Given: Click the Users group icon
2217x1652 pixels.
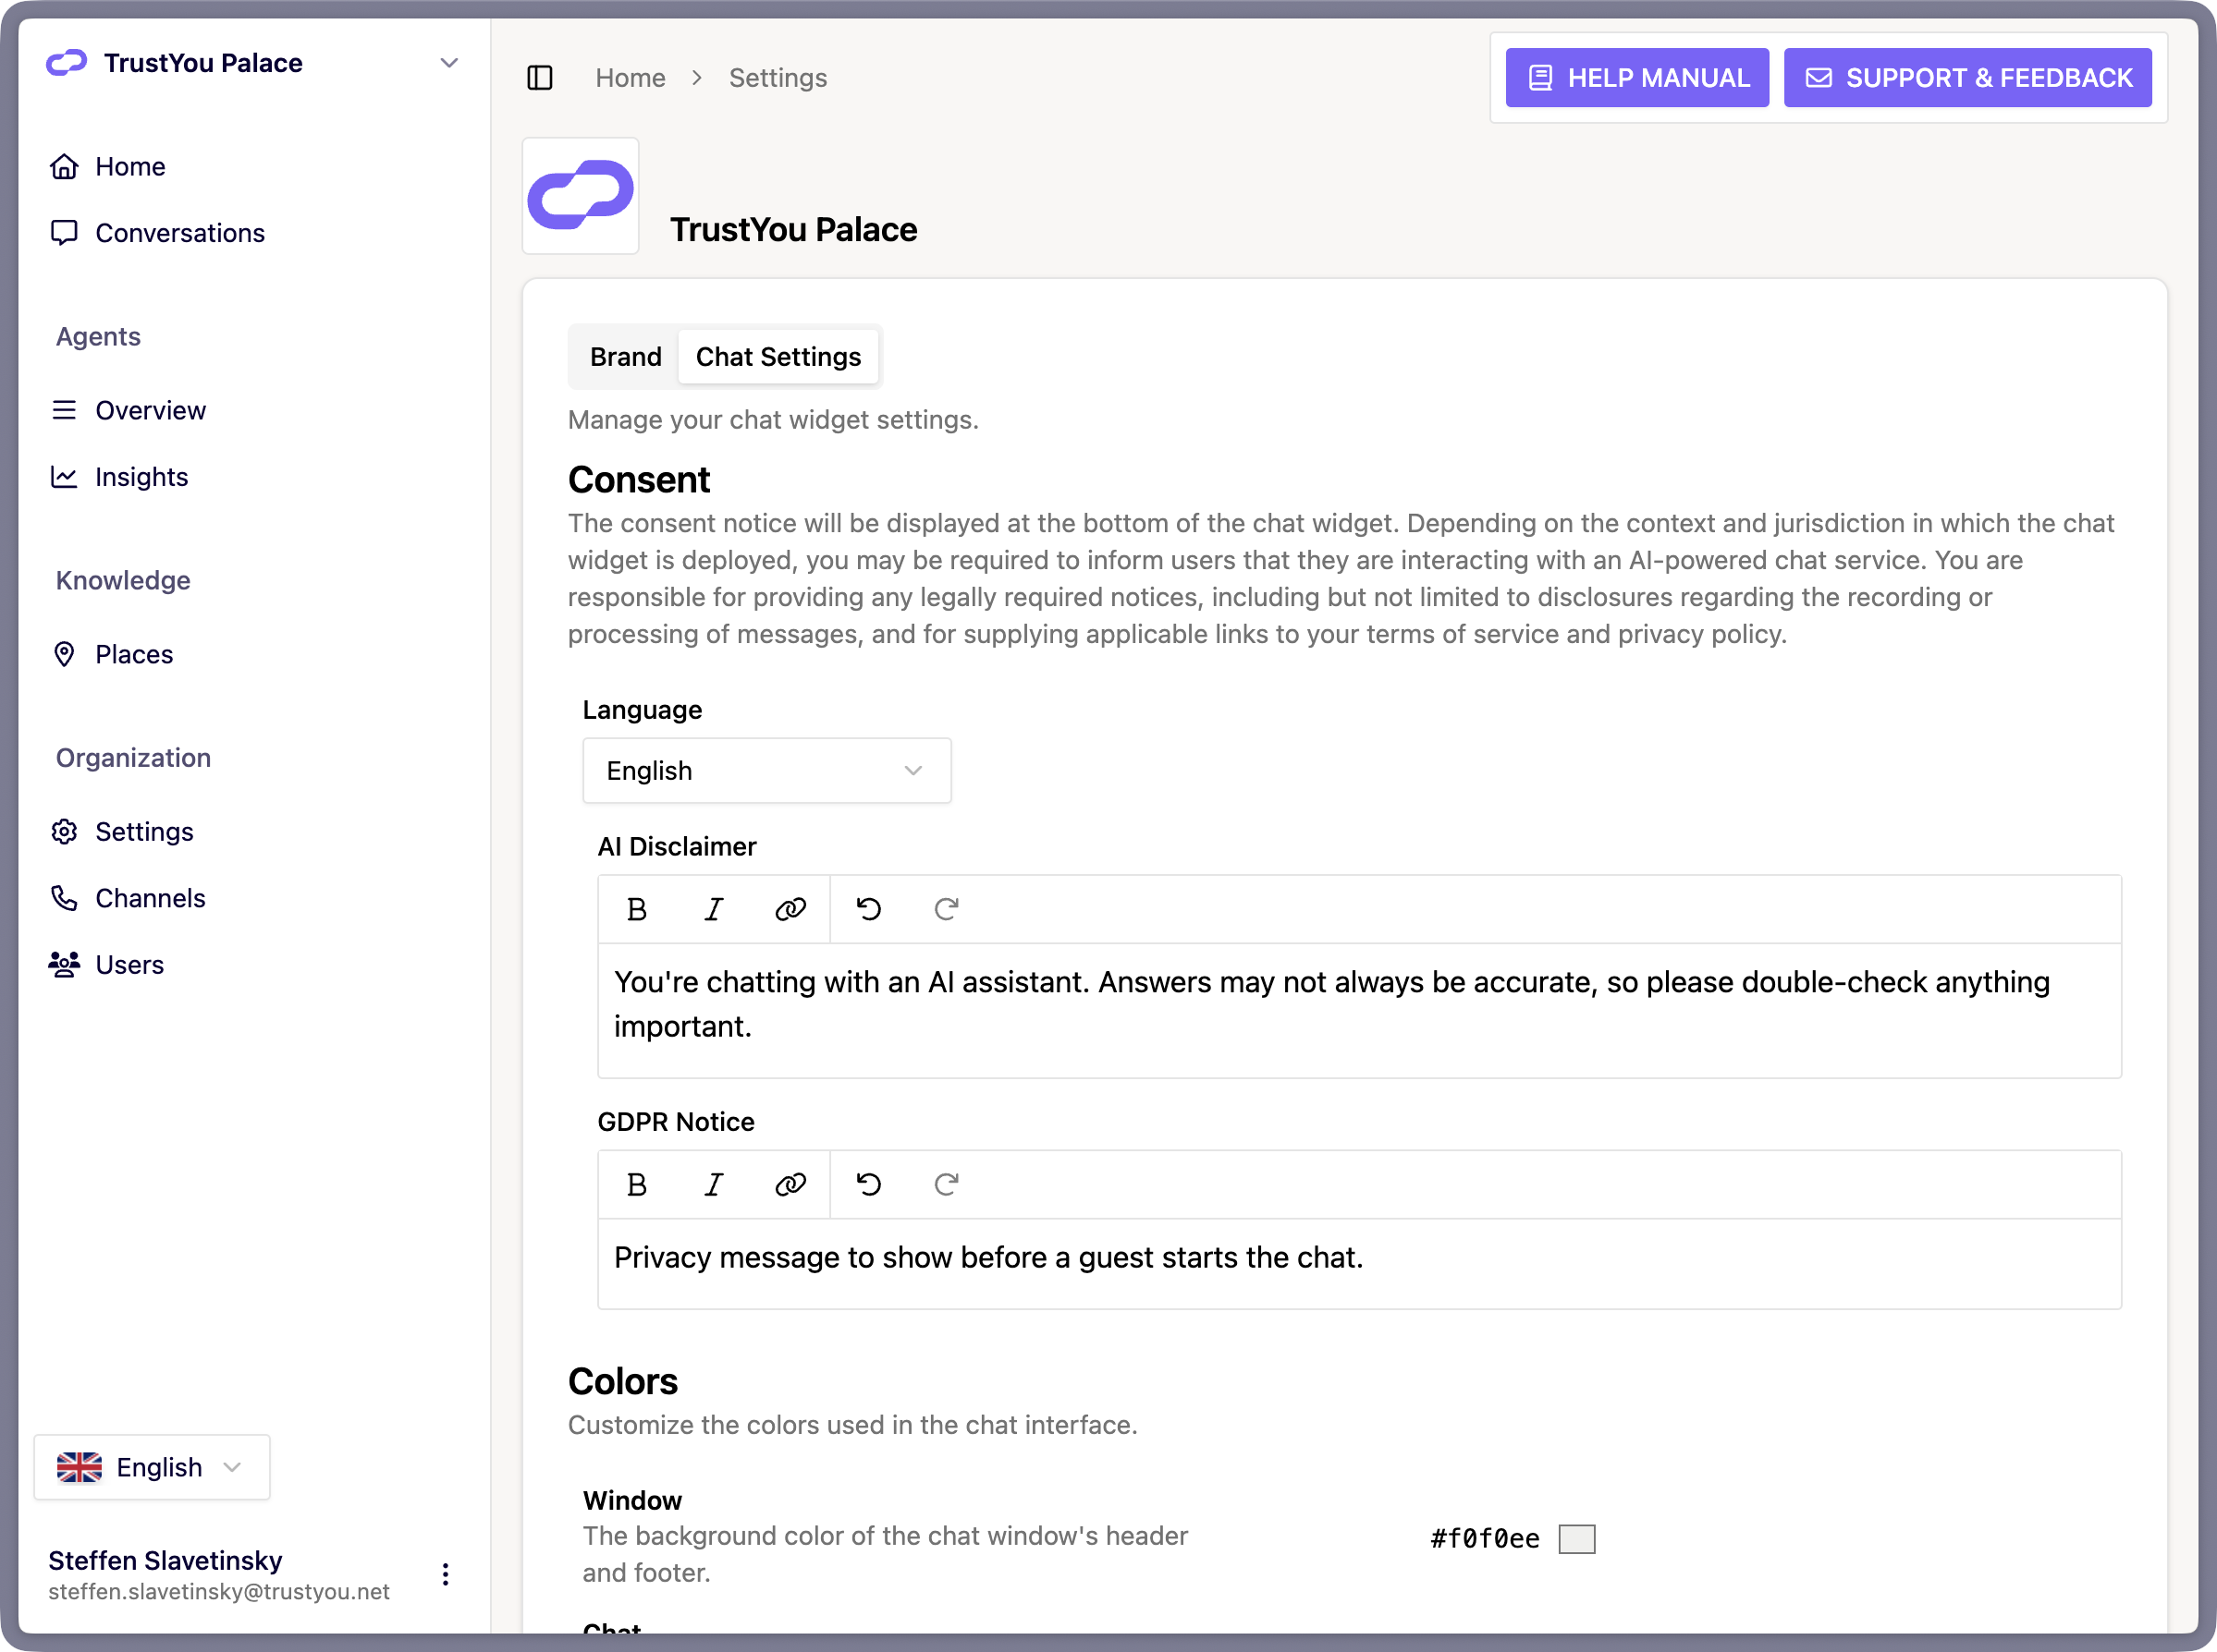Looking at the screenshot, I should (x=64, y=965).
